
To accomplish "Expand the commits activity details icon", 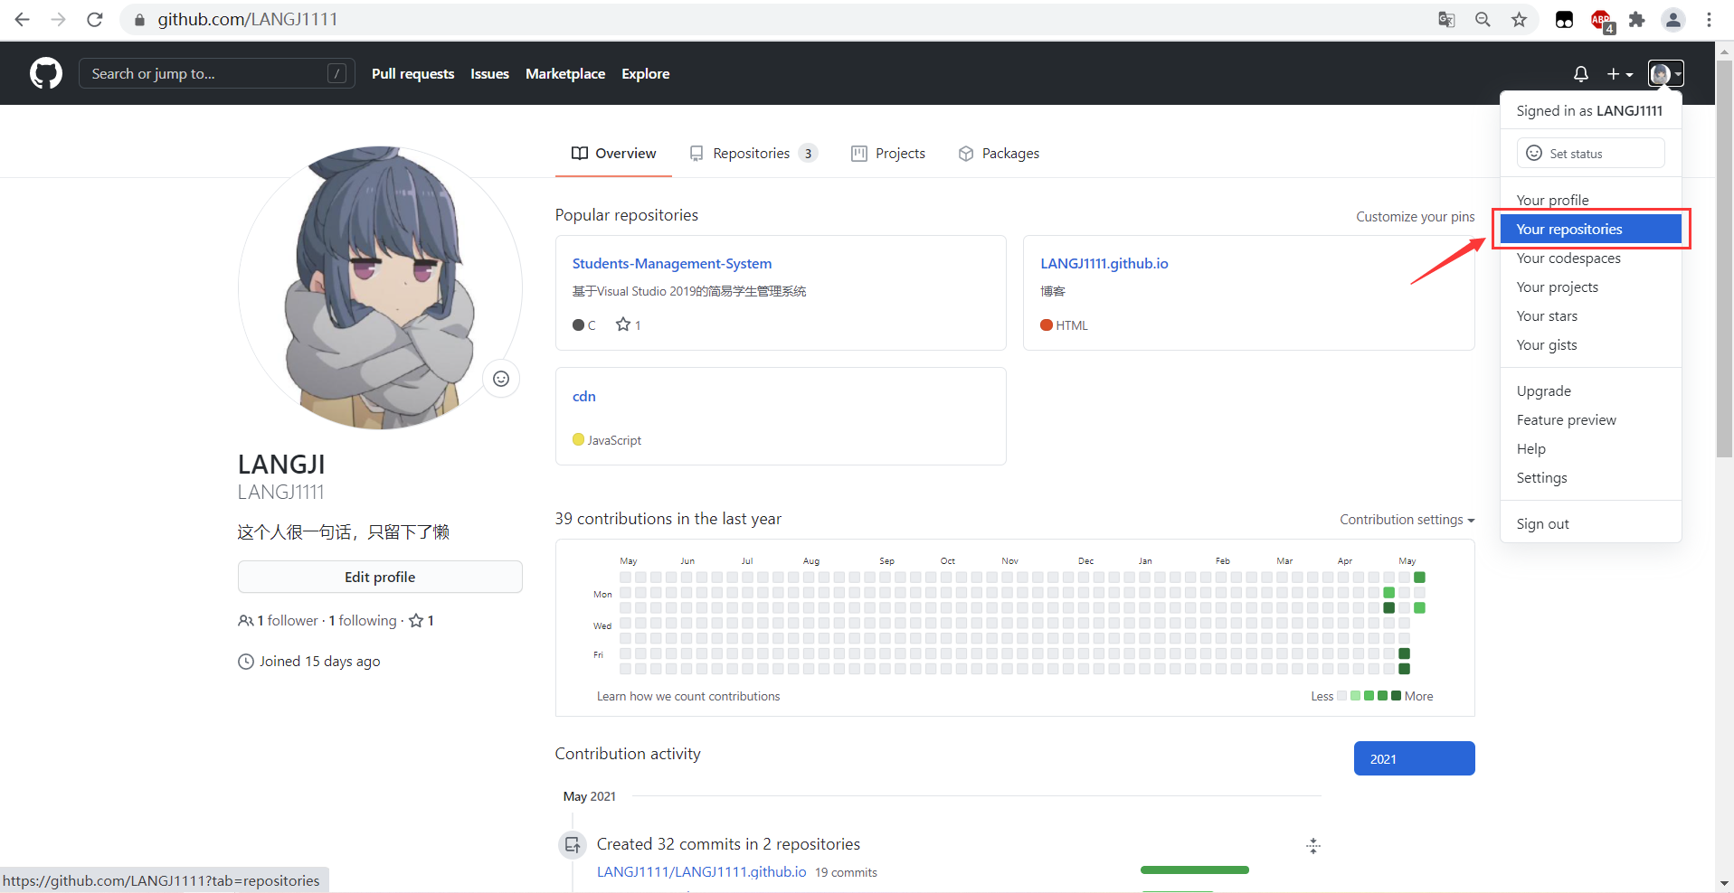I will click(x=1313, y=846).
